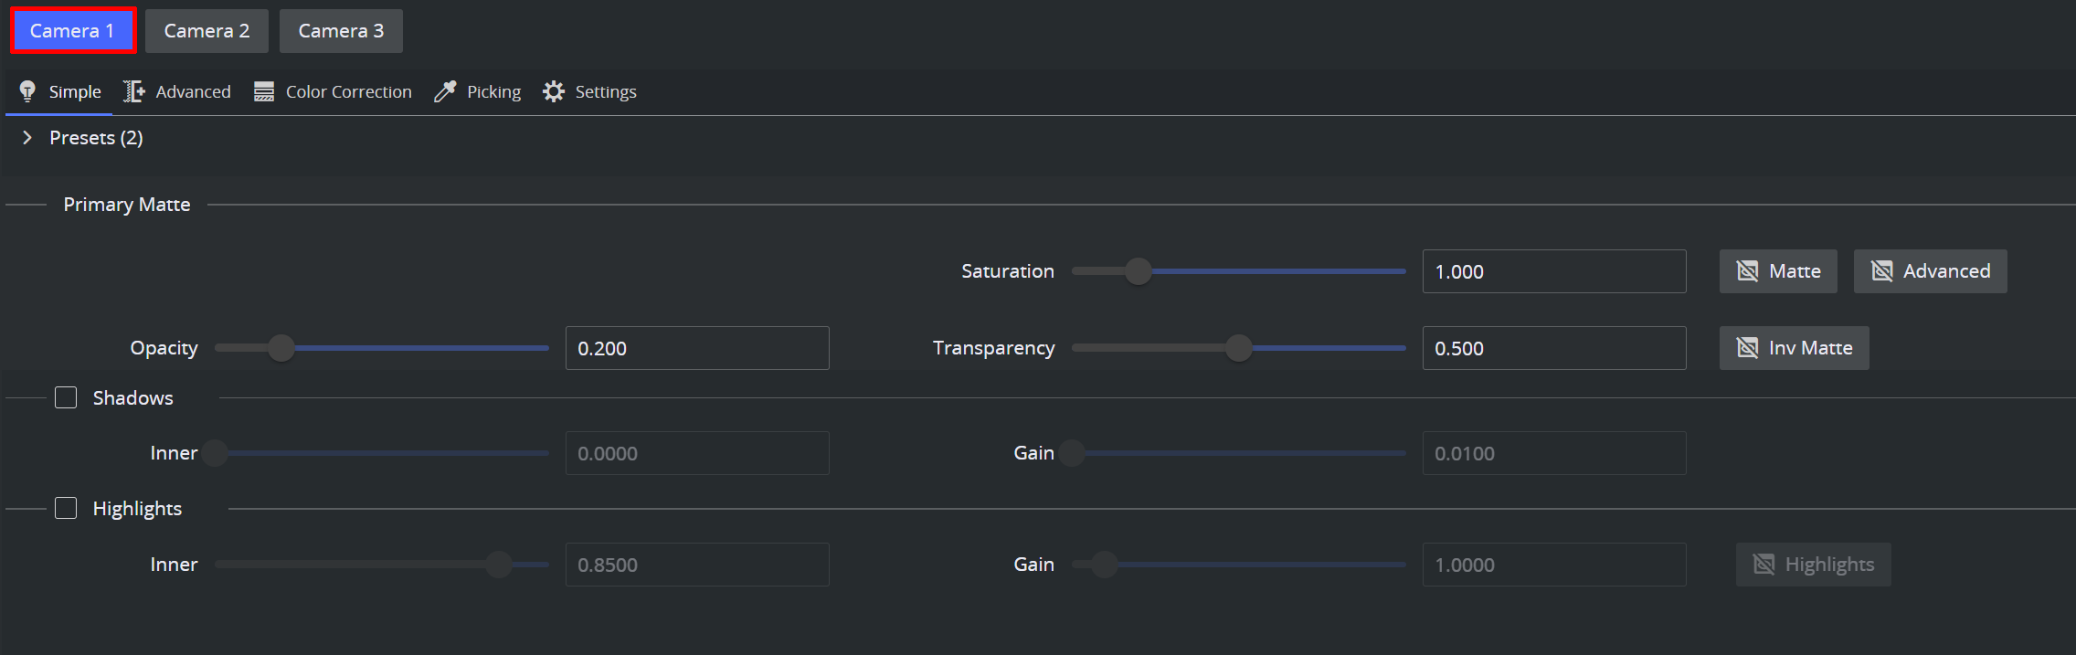
Task: Enable the Highlights checkbox
Action: click(x=66, y=508)
